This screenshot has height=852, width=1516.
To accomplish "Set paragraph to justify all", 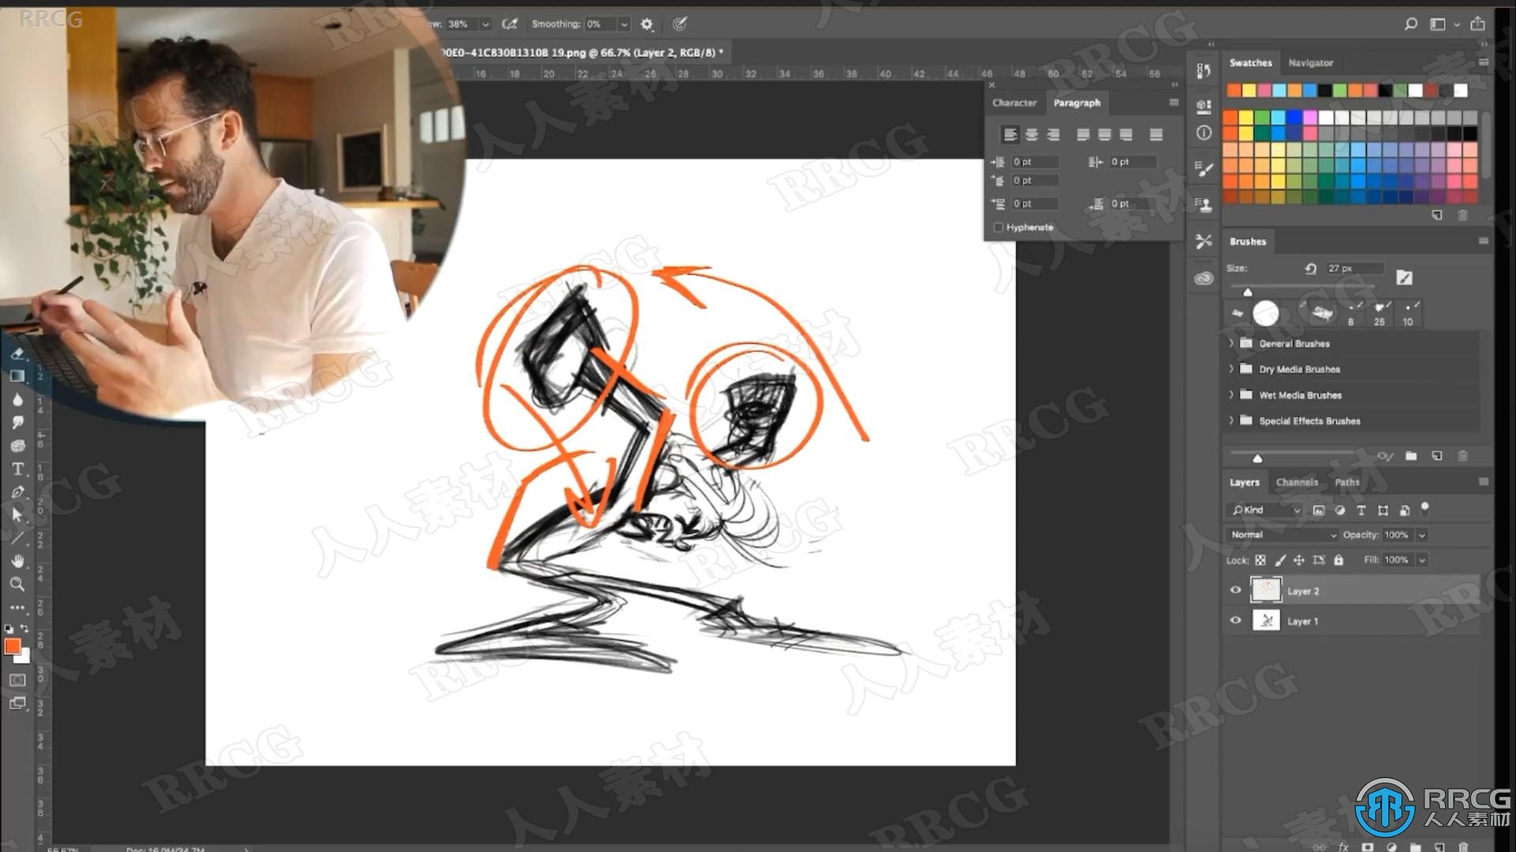I will click(1156, 135).
